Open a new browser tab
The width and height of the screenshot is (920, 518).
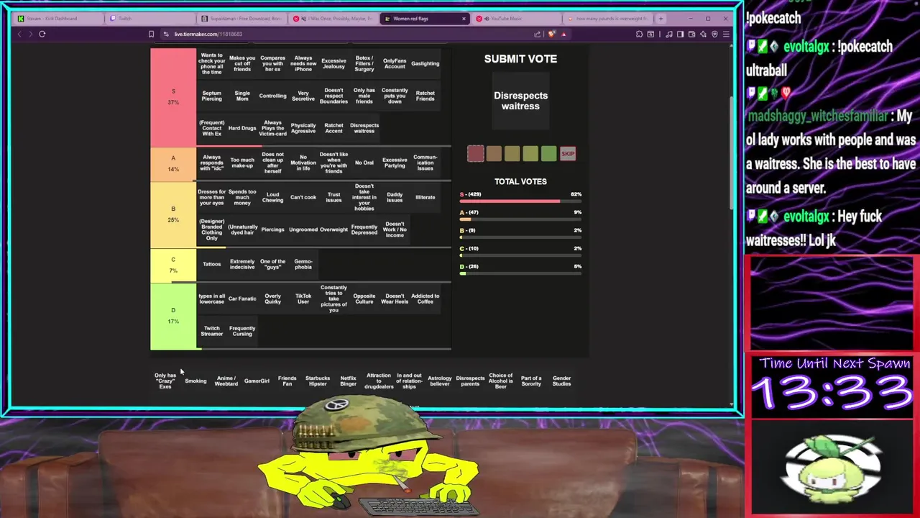point(661,19)
